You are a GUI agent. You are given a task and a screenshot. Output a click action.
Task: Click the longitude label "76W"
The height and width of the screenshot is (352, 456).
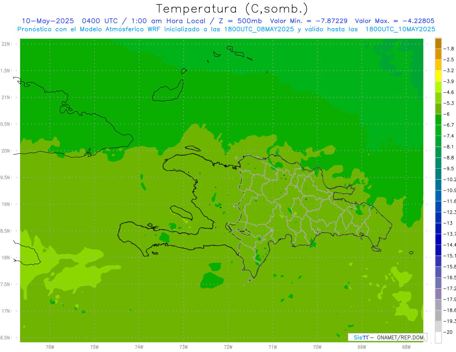pyautogui.click(x=50, y=347)
